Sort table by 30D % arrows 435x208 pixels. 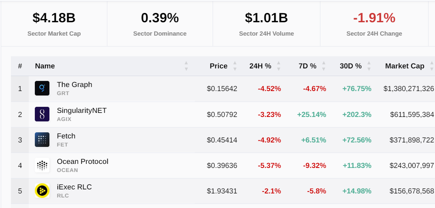pyautogui.click(x=369, y=66)
